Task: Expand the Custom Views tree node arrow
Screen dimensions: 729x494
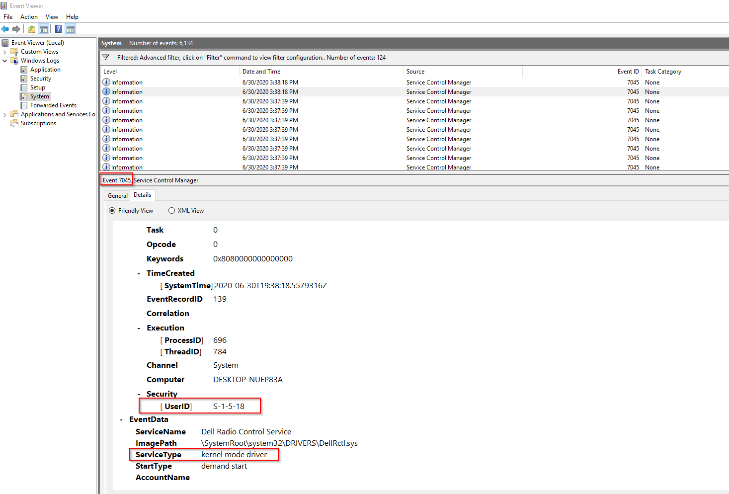Action: [x=5, y=52]
